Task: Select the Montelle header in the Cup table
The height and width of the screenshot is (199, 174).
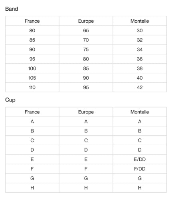Action: pos(140,112)
